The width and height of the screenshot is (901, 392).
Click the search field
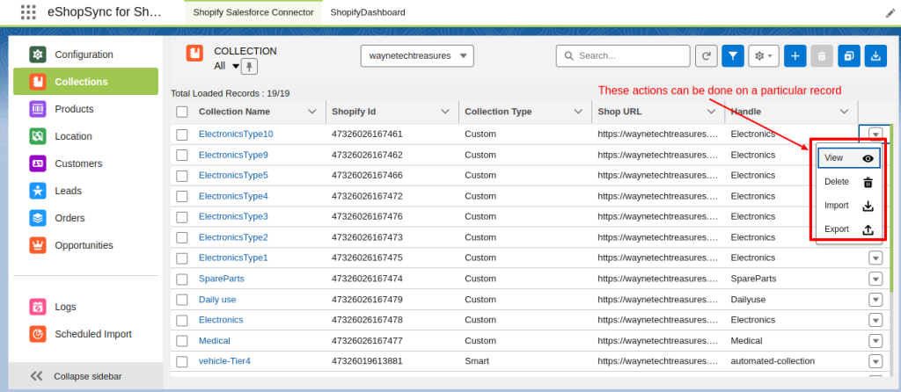623,56
